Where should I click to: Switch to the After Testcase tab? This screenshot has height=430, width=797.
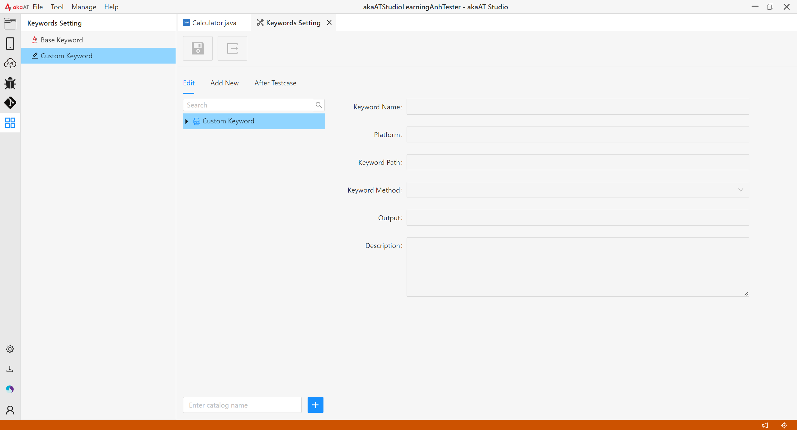point(275,83)
